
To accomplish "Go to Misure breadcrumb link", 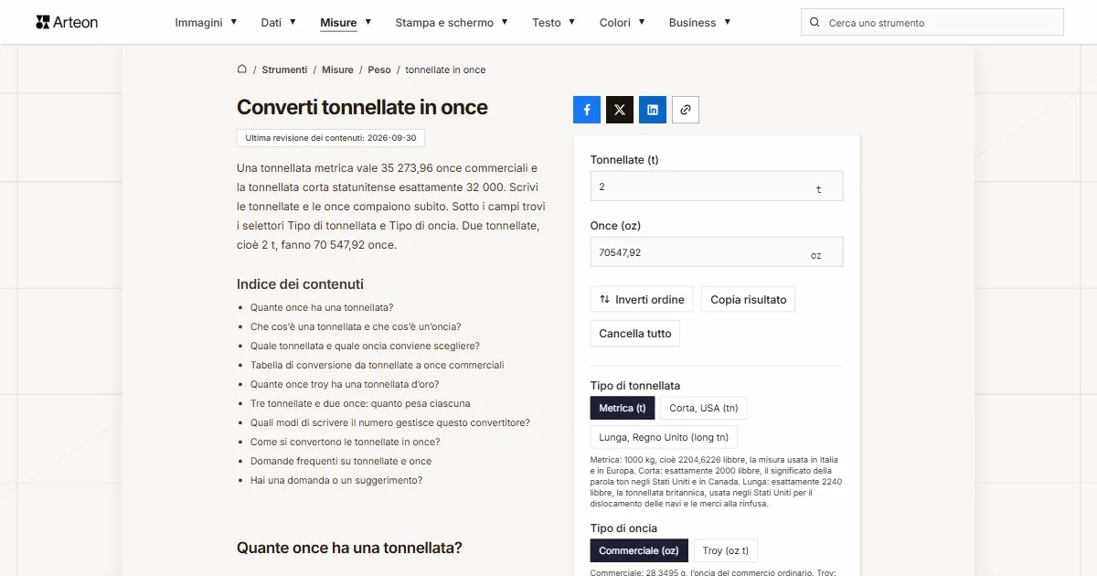I will (337, 69).
